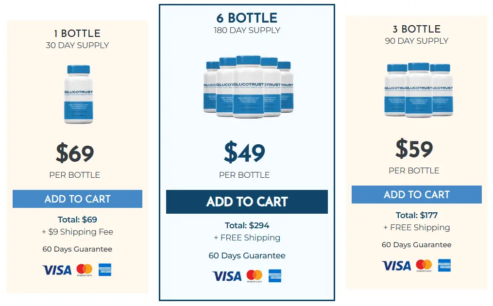Click the $59 per bottle price
This screenshot has width=493, height=306.
[x=414, y=149]
